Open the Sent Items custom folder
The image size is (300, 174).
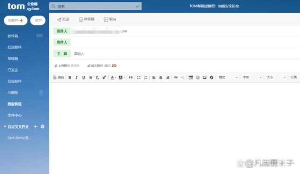(19, 138)
